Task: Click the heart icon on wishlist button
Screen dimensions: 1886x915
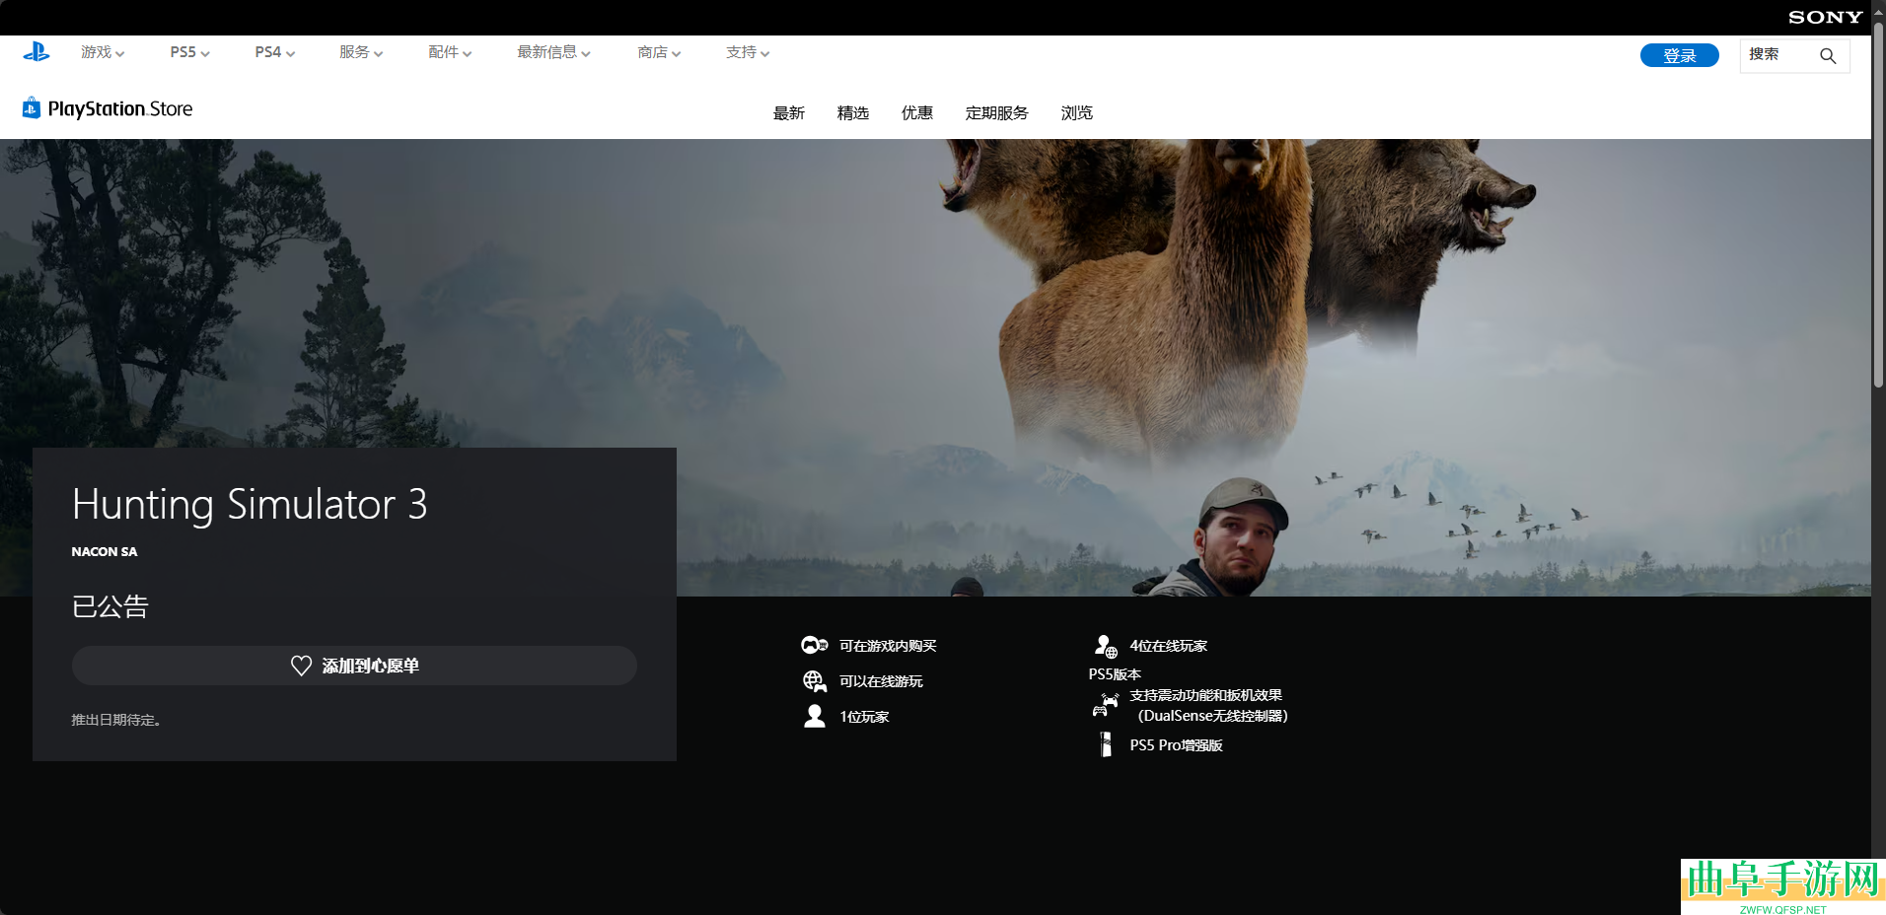Action: point(301,666)
